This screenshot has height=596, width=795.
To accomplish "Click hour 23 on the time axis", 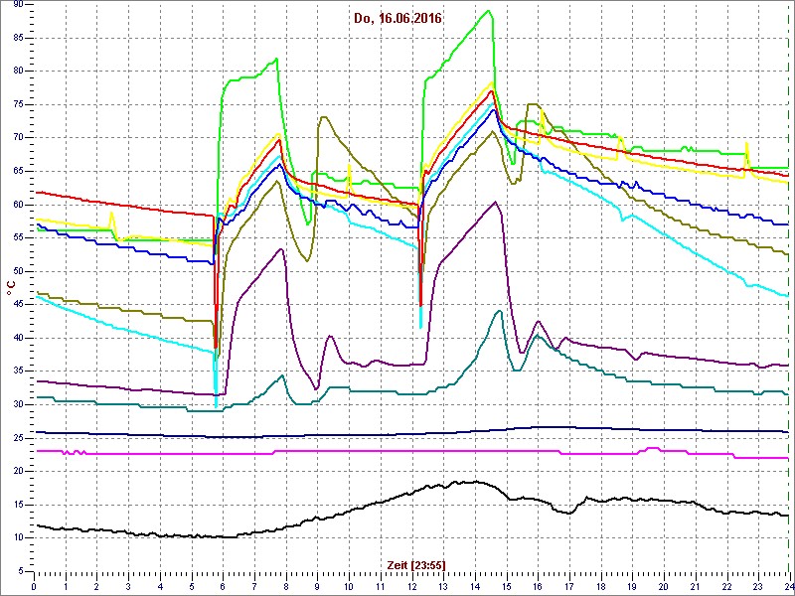I will pos(757,586).
